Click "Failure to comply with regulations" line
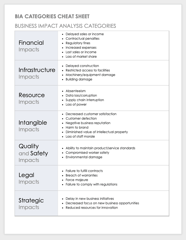Image resolution: width=186 pixels, height=240 pixels. pyautogui.click(x=91, y=184)
